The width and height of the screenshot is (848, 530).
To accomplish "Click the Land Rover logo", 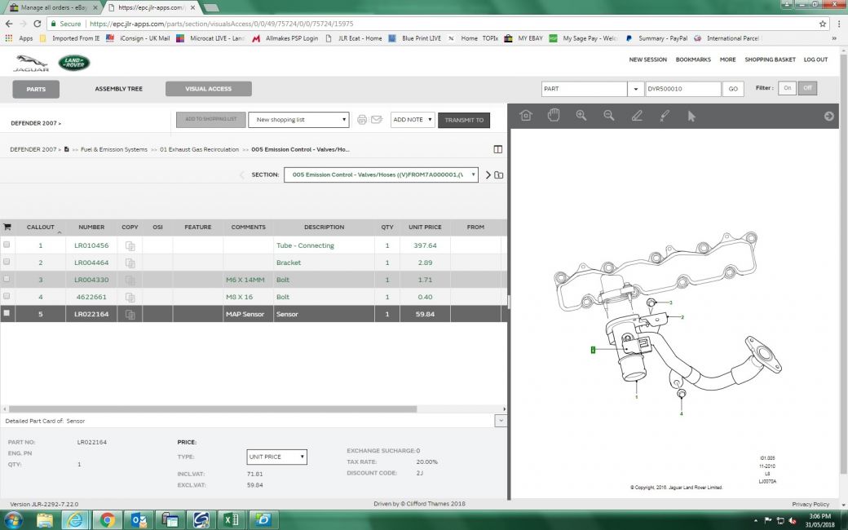I will coord(74,63).
